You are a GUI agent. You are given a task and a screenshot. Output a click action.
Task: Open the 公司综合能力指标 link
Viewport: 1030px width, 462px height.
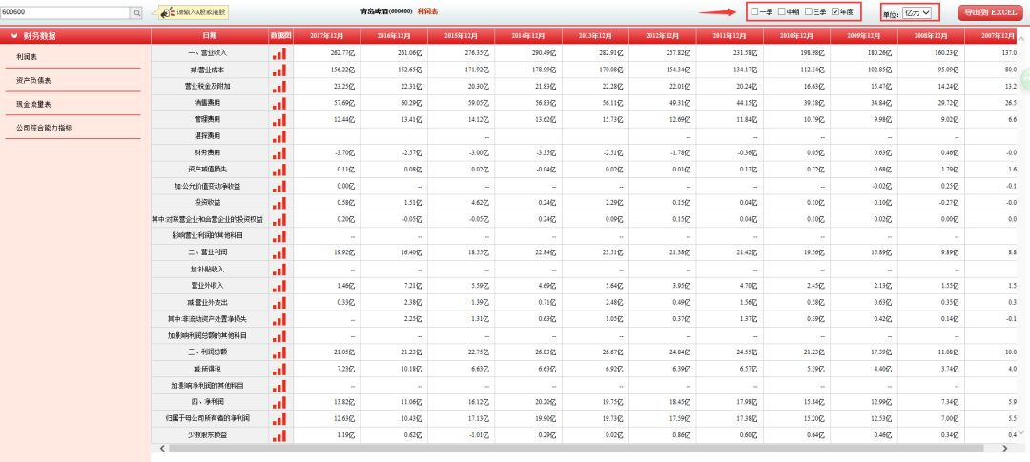coord(44,128)
